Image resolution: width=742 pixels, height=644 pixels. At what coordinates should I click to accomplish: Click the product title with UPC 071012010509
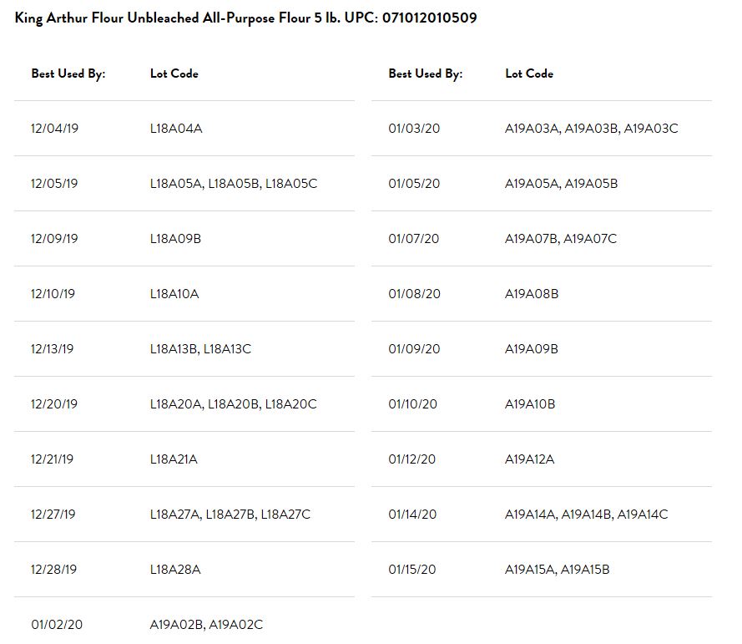245,18
